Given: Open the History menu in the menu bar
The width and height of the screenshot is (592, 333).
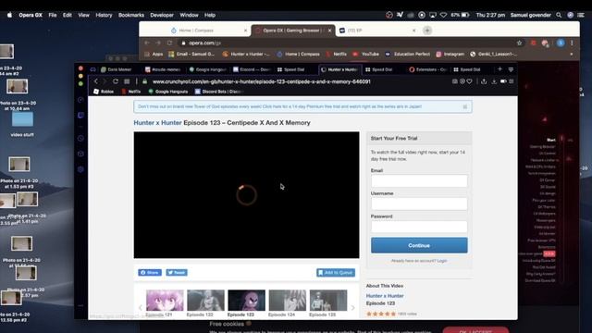Looking at the screenshot, I should click(104, 15).
